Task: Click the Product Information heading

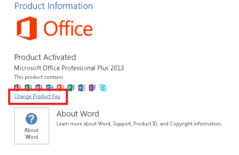Action: [x=53, y=6]
